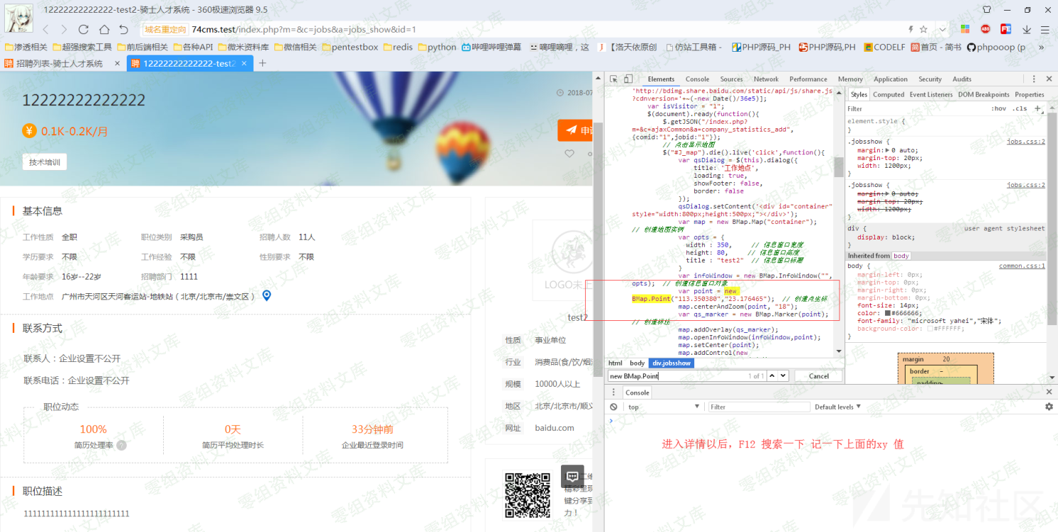1058x532 pixels.
Task: Open console settings gear icon
Action: pos(1049,407)
